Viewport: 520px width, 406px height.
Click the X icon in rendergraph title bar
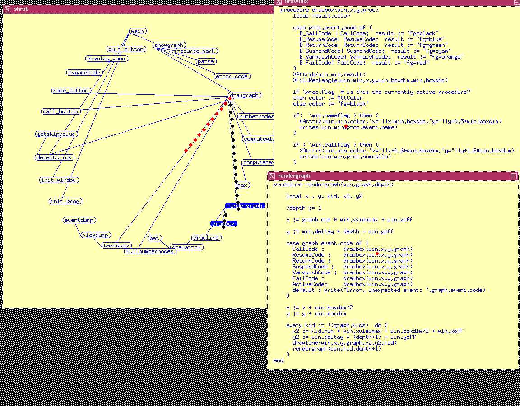click(272, 175)
